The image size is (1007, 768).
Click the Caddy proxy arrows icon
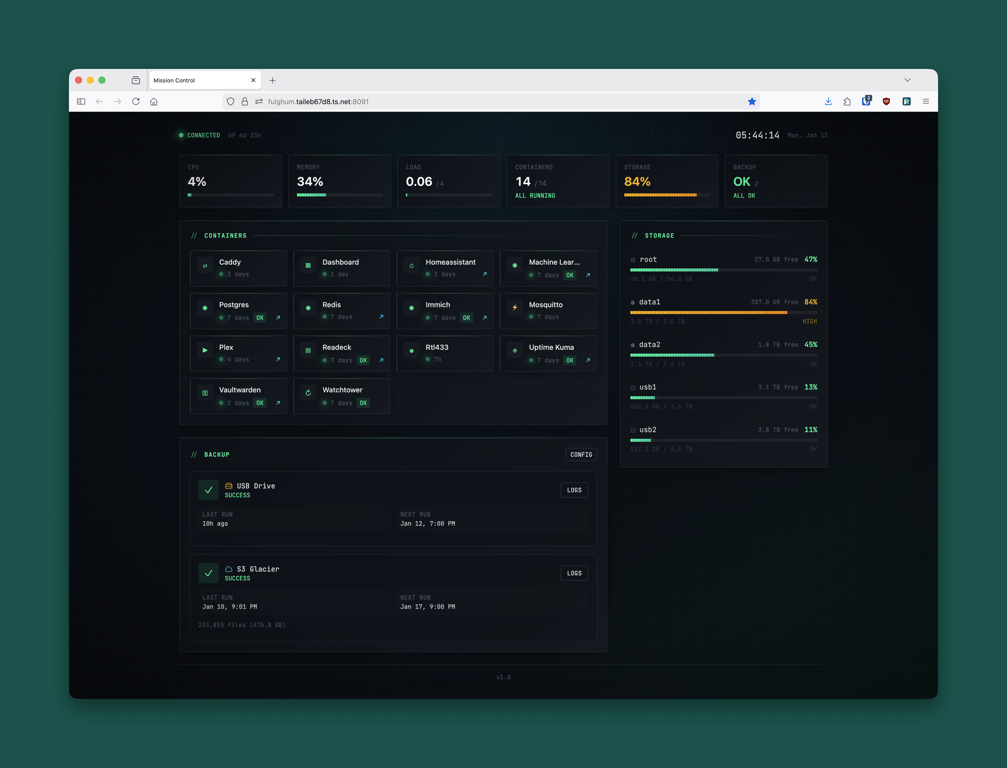coord(205,265)
